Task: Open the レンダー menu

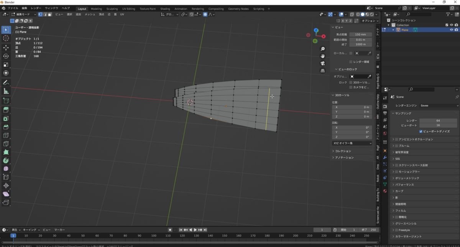Action: pyautogui.click(x=36, y=8)
